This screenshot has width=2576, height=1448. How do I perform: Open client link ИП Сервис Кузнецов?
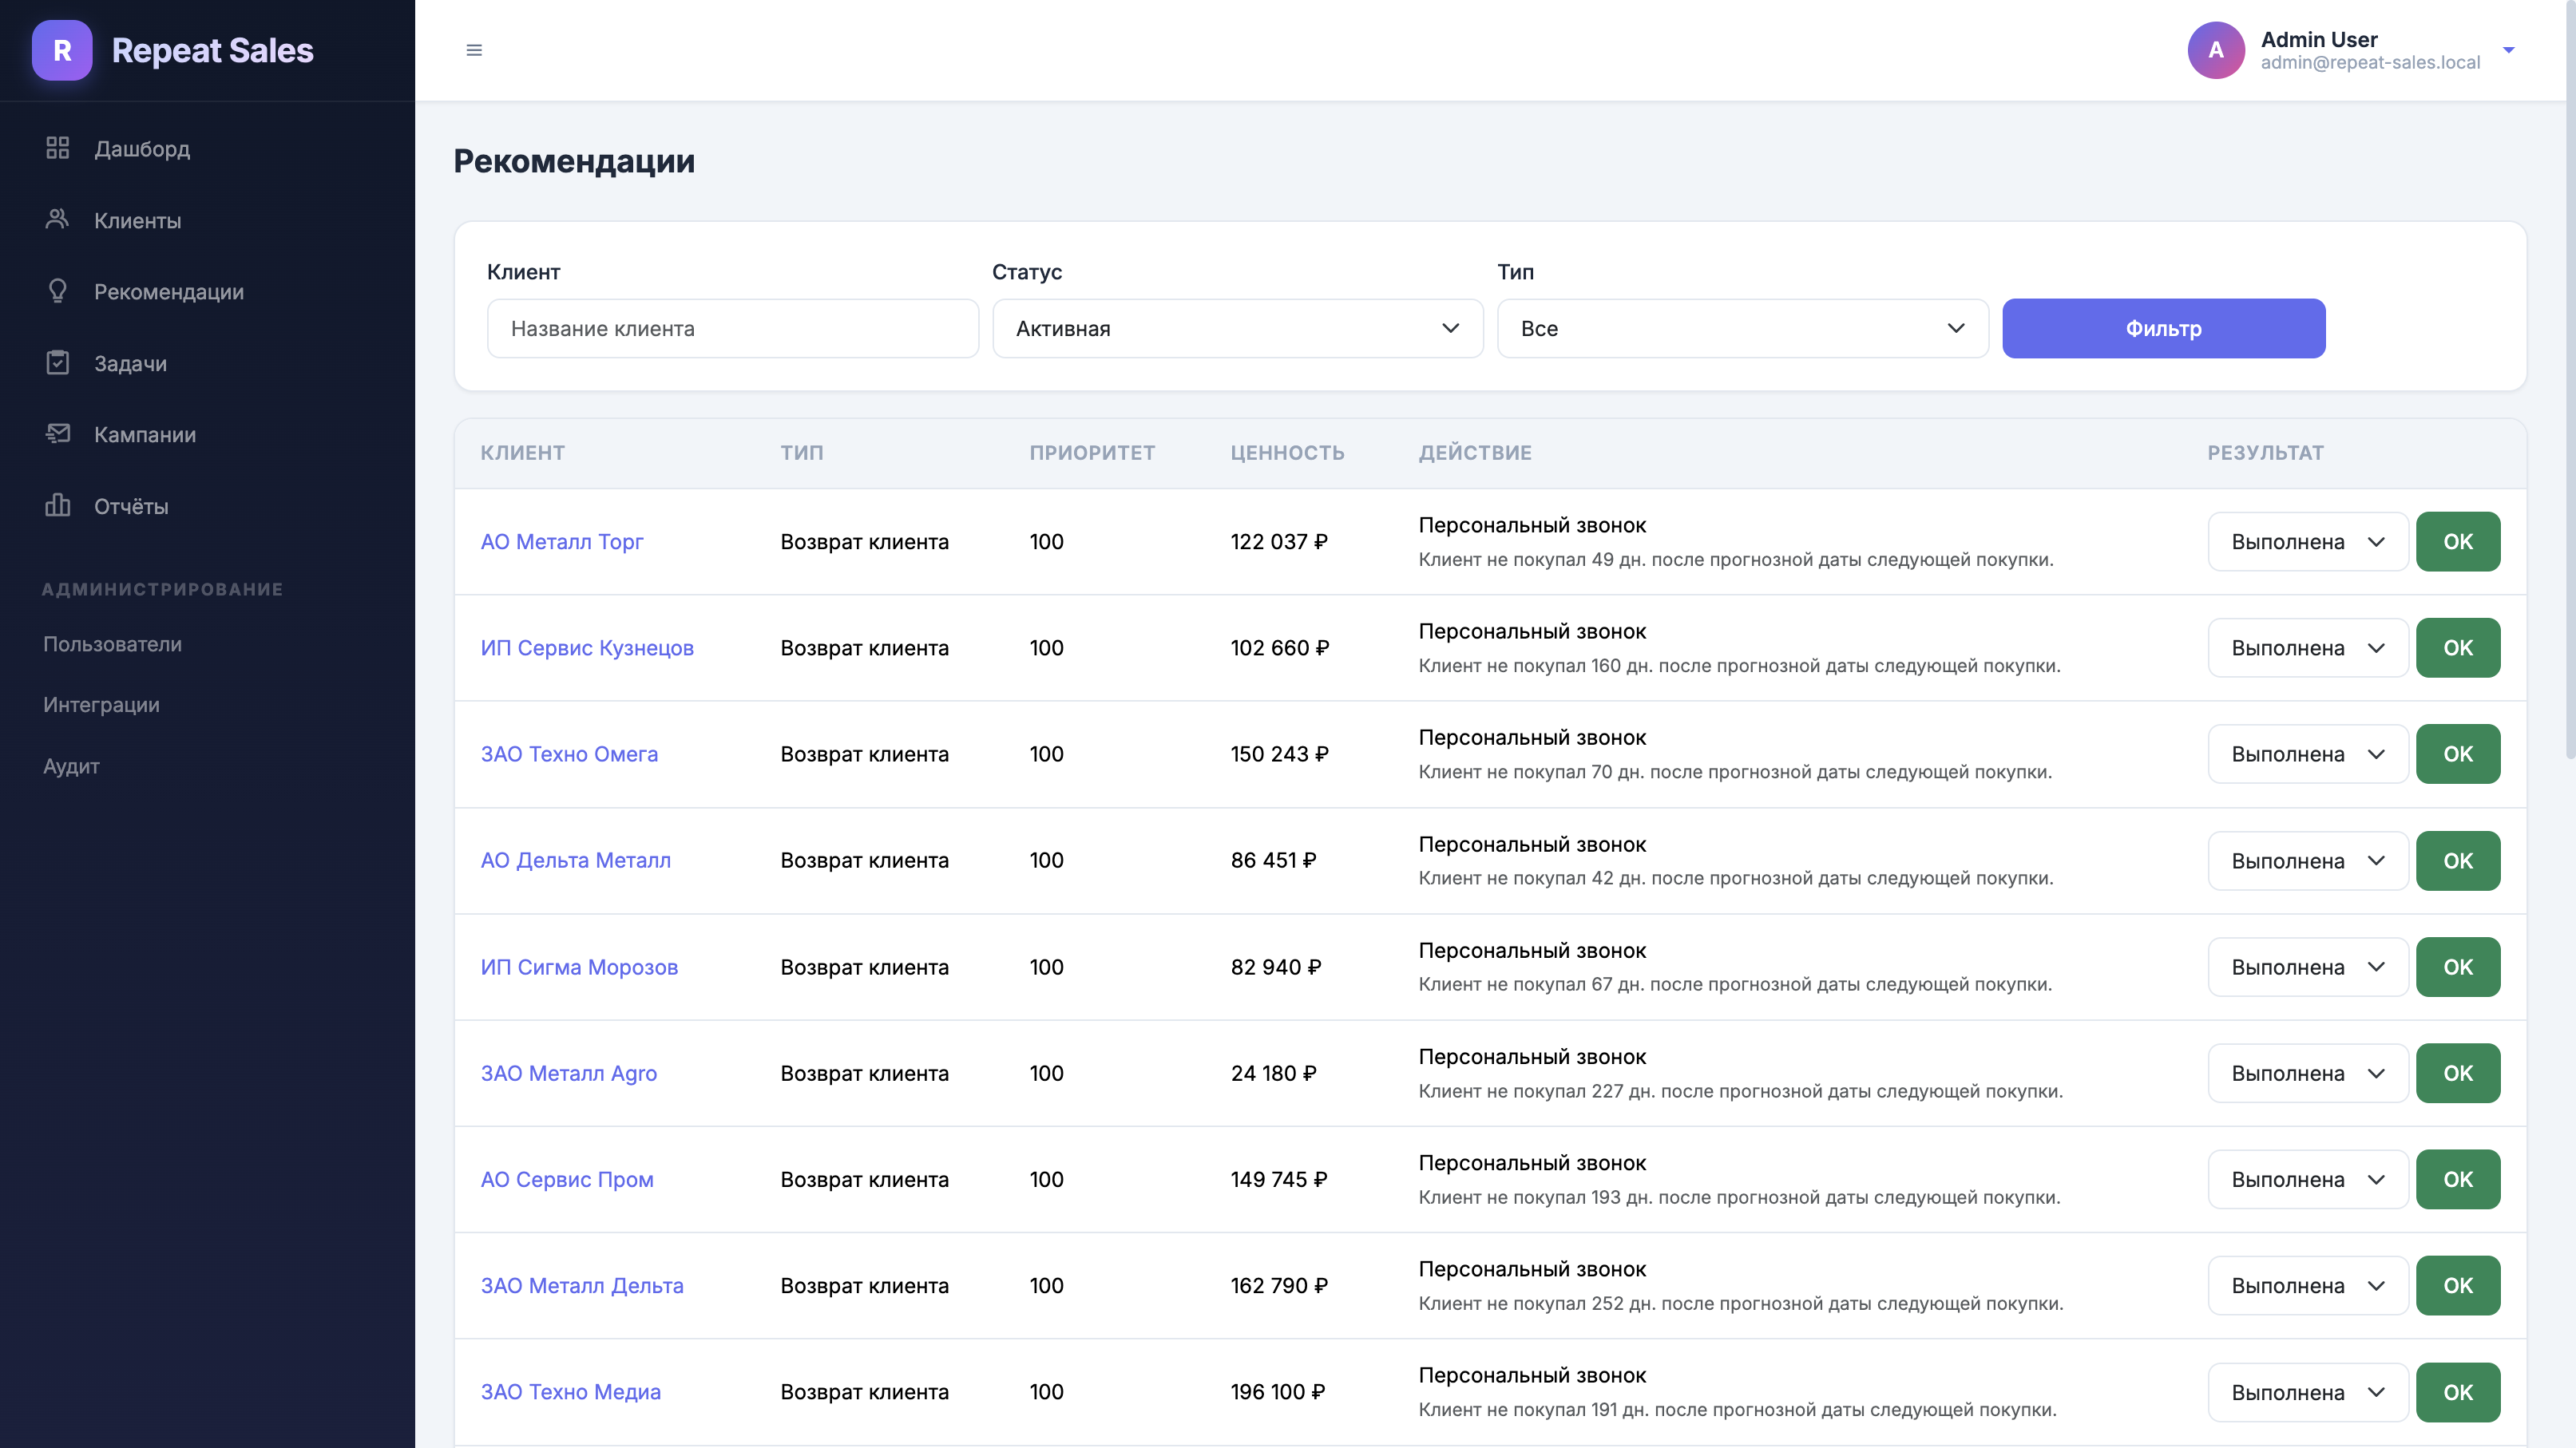coord(587,647)
